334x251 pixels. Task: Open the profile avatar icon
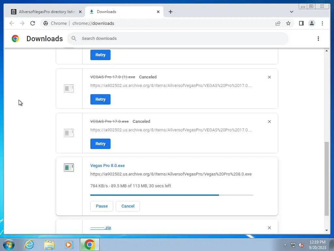(x=311, y=23)
